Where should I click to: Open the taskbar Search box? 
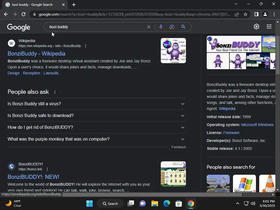(110, 203)
